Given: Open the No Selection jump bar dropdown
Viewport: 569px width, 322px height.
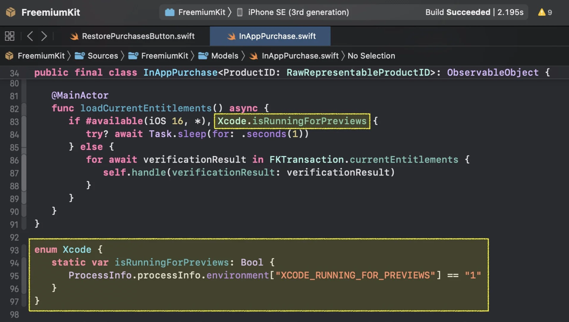Looking at the screenshot, I should 371,56.
